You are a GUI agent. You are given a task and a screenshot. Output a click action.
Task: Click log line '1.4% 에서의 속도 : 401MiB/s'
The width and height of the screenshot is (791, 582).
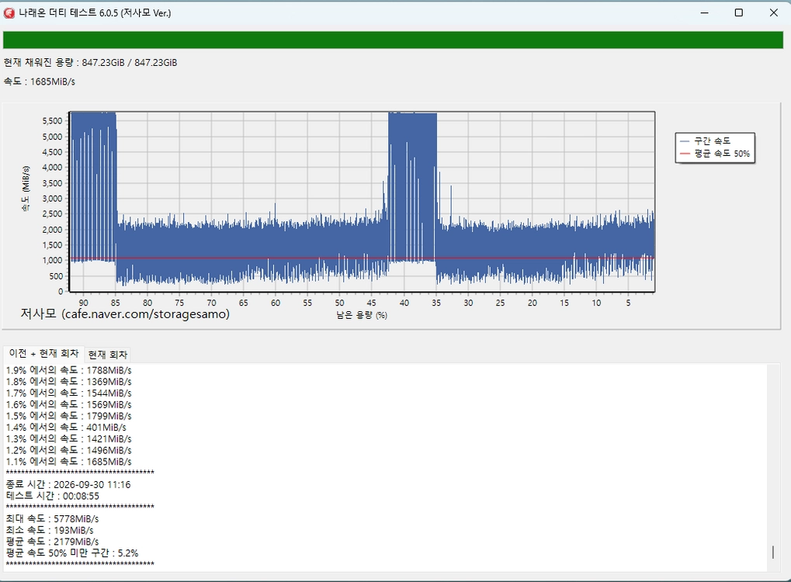[66, 427]
